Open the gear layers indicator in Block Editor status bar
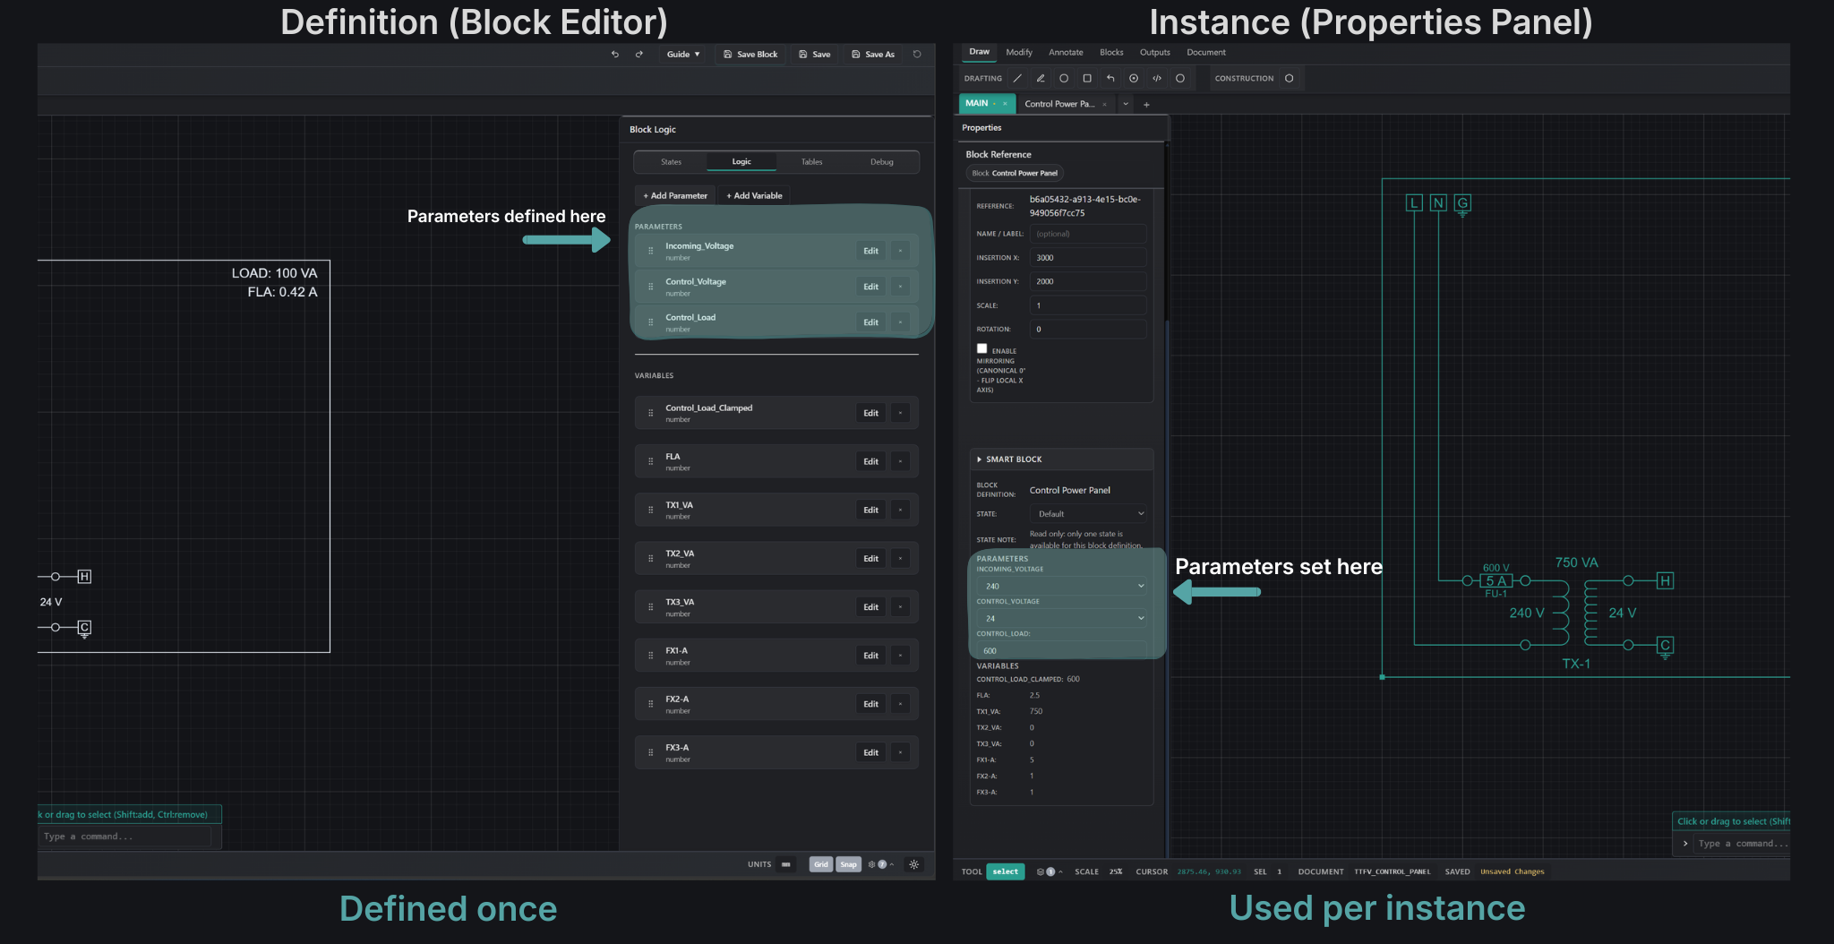 (x=881, y=865)
